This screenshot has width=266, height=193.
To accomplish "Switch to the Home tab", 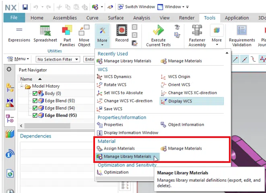I will (37, 18).
